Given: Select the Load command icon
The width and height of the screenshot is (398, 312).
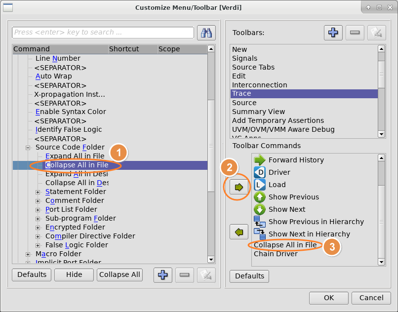Looking at the screenshot, I should point(260,185).
